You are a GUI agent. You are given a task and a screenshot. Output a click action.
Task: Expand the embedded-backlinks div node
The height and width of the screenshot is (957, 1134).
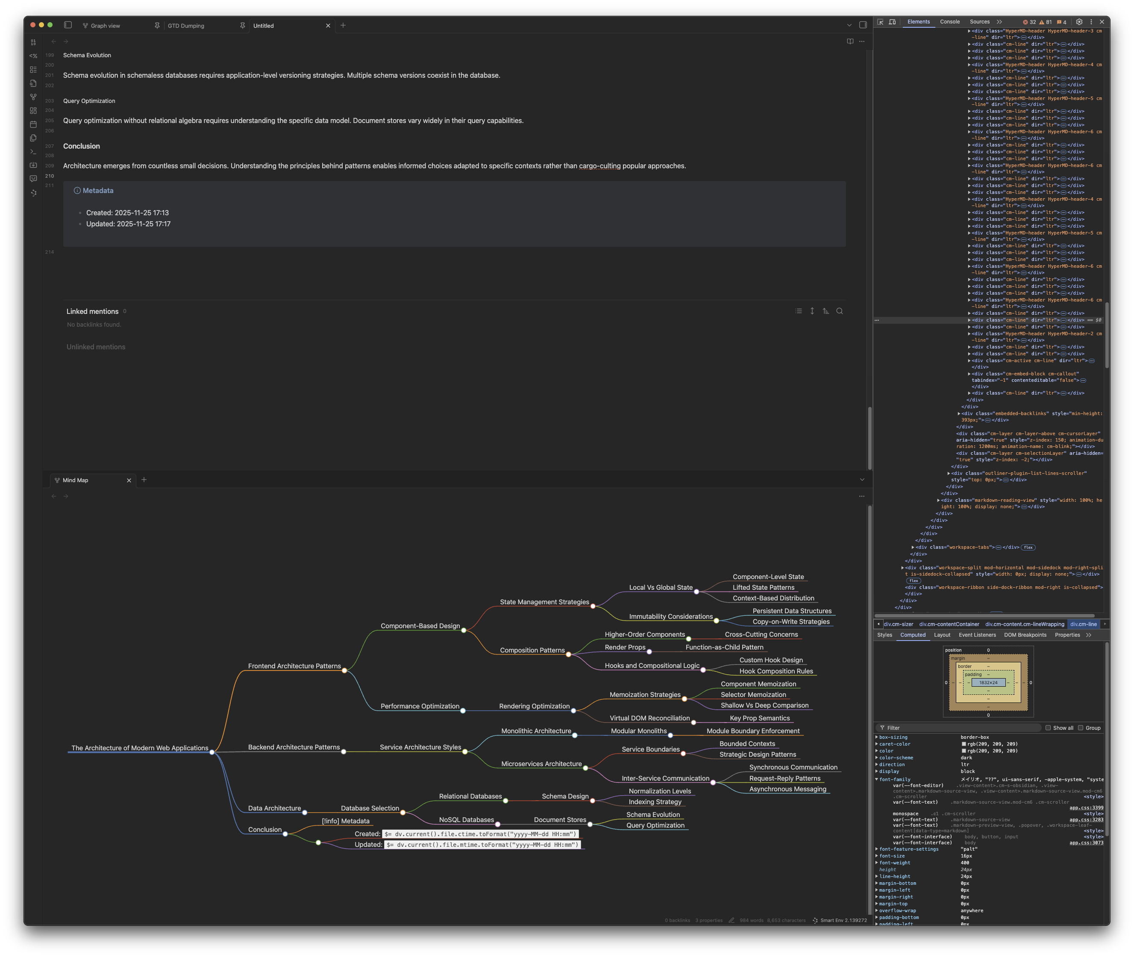[x=959, y=413]
